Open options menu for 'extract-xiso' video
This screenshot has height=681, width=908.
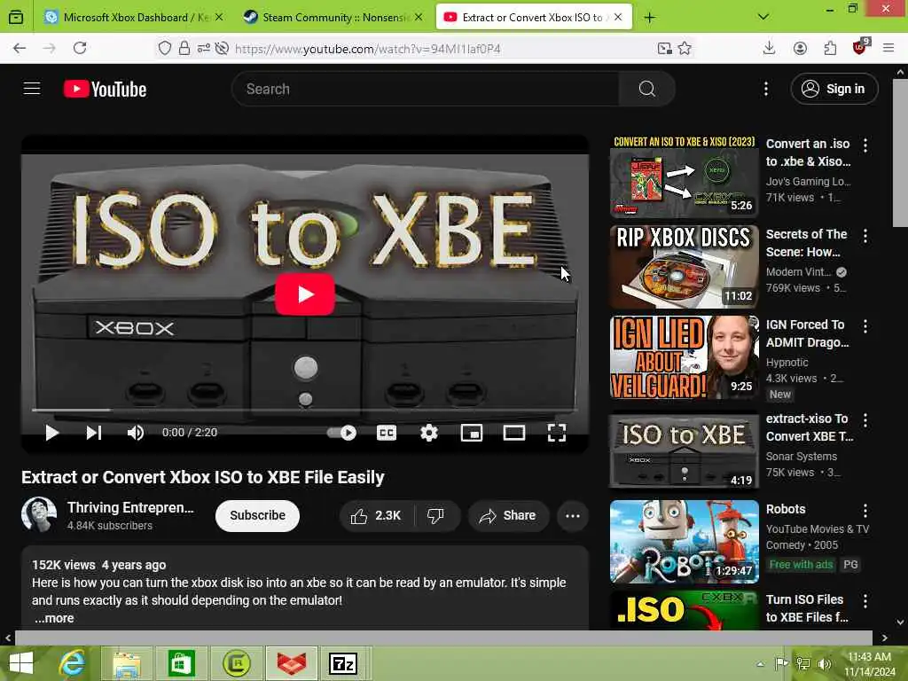coord(865,419)
